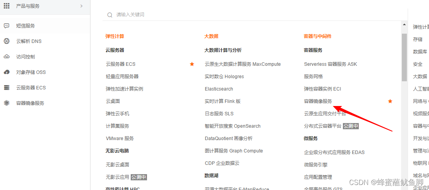Click the scrollbar up arrow
429x190 pixels.
pyautogui.click(x=404, y=24)
